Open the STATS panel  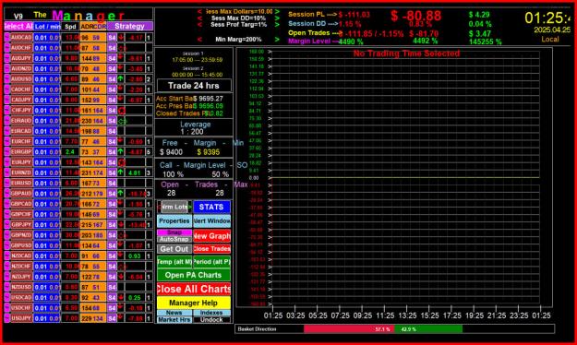[211, 207]
